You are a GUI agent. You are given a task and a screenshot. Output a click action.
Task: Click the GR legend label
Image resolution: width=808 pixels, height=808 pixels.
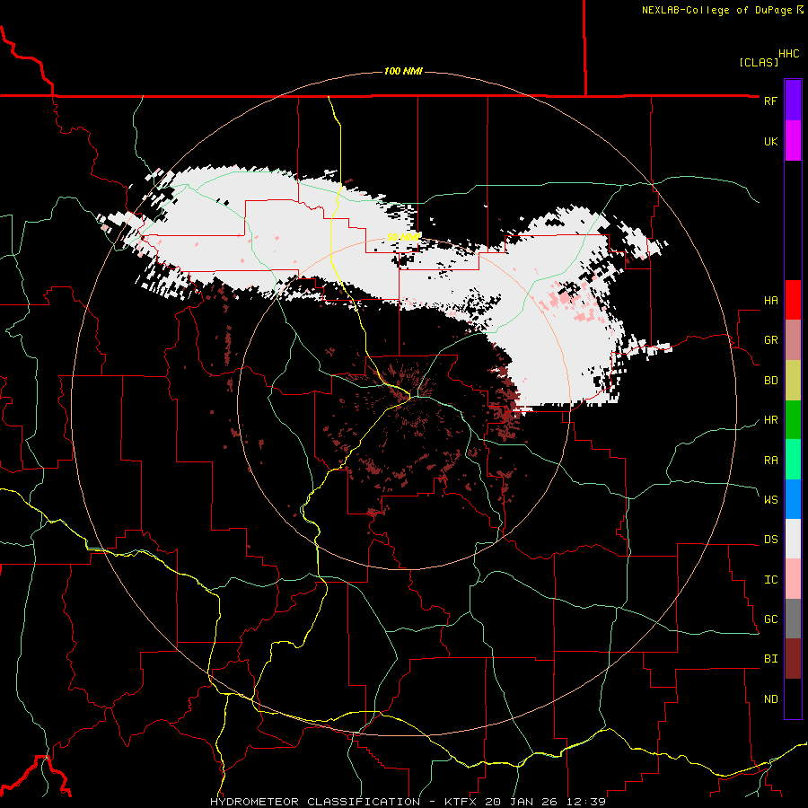pos(770,340)
